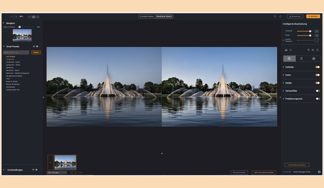Image resolution: width=324 pixels, height=188 pixels.
Task: Adjust the Zoom in Prozent slider
Action: pos(20,27)
